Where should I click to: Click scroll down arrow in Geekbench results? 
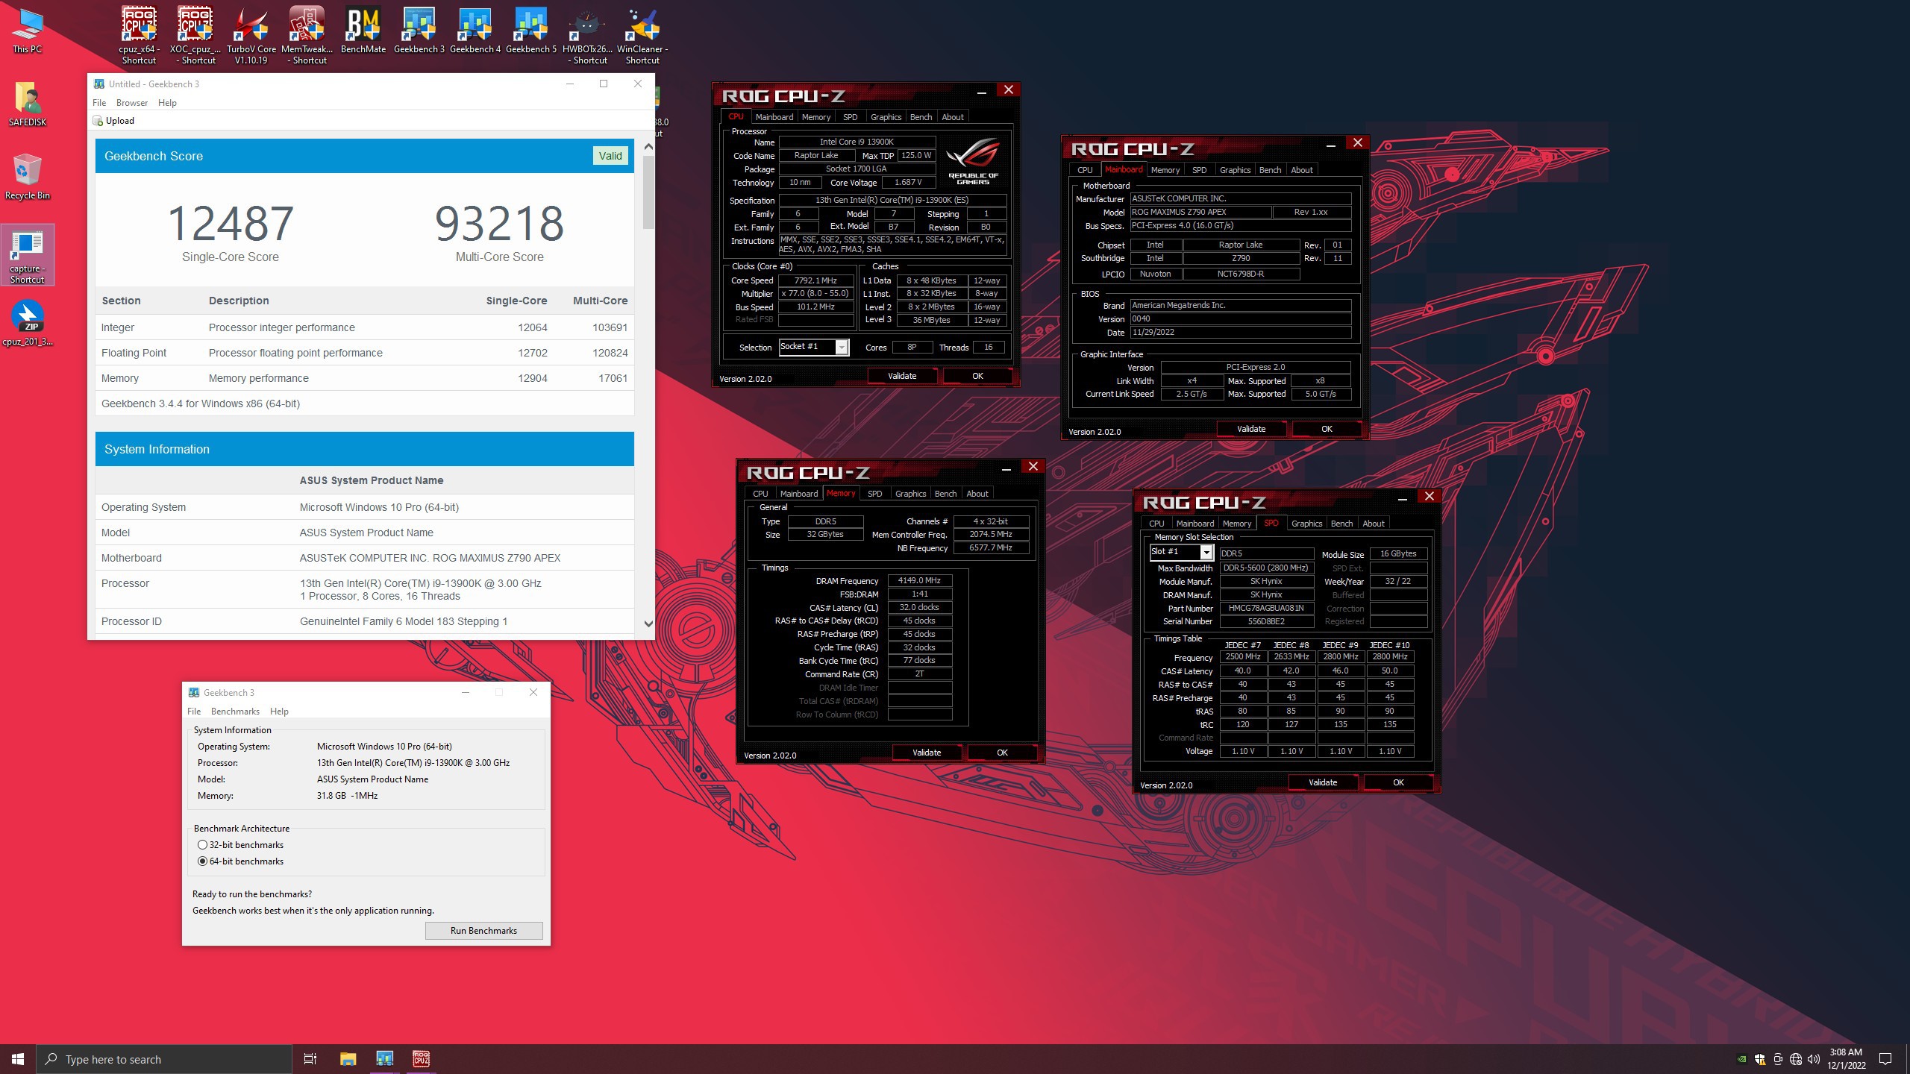click(648, 624)
